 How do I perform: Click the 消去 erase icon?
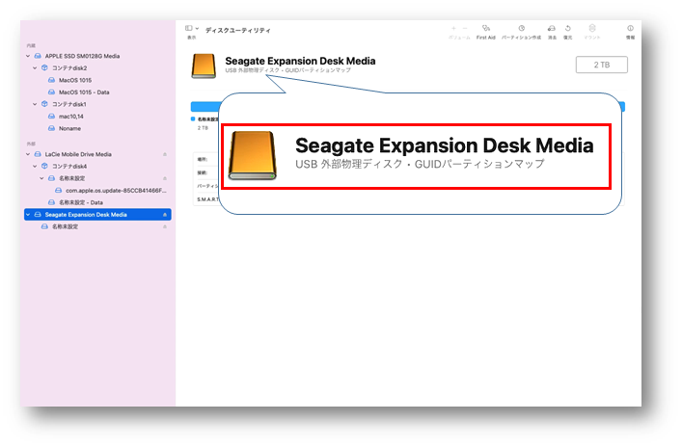coord(552,28)
